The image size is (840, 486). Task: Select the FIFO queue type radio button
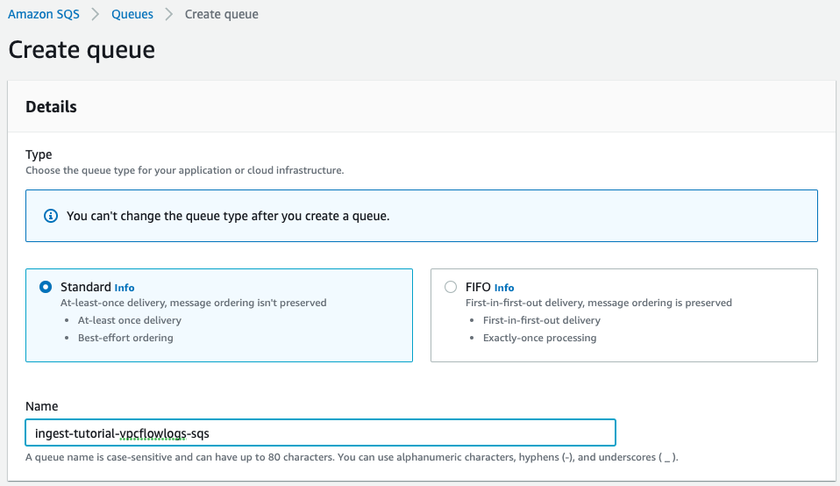click(451, 287)
